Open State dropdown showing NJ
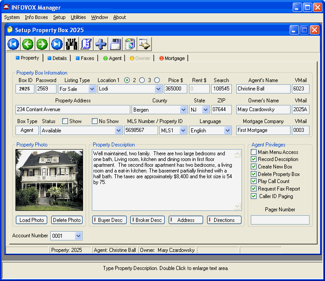The height and width of the screenshot is (281, 325). [205, 110]
